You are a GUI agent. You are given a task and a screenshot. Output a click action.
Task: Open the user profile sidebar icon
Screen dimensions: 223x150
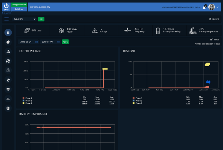(x=8, y=108)
